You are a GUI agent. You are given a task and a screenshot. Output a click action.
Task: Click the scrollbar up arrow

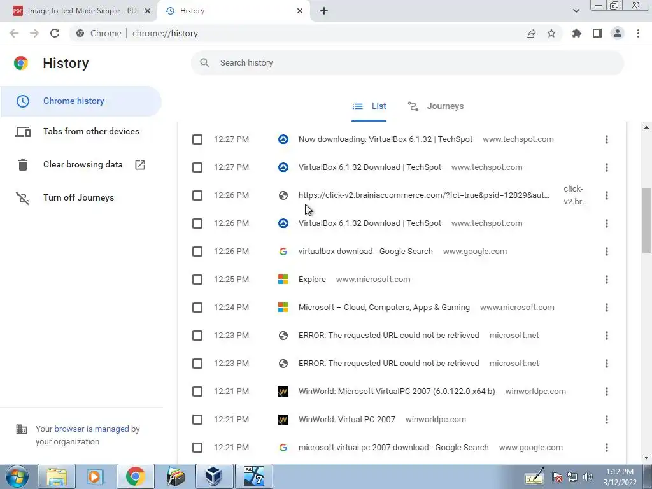click(x=646, y=127)
